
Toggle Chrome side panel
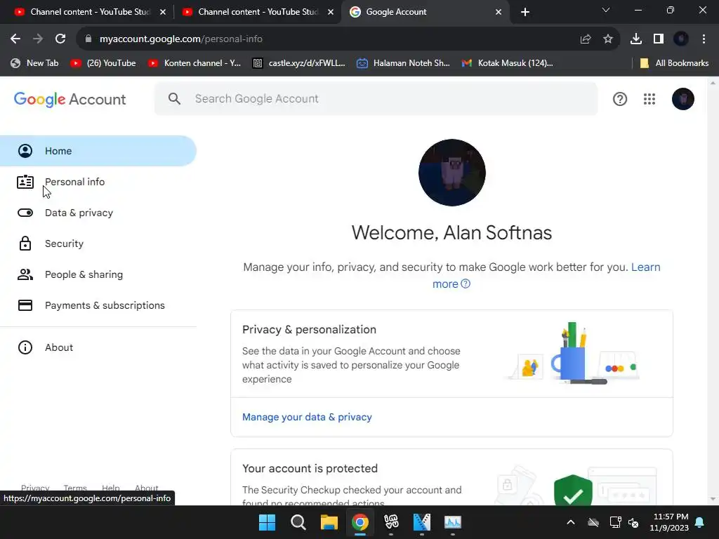[x=659, y=39]
